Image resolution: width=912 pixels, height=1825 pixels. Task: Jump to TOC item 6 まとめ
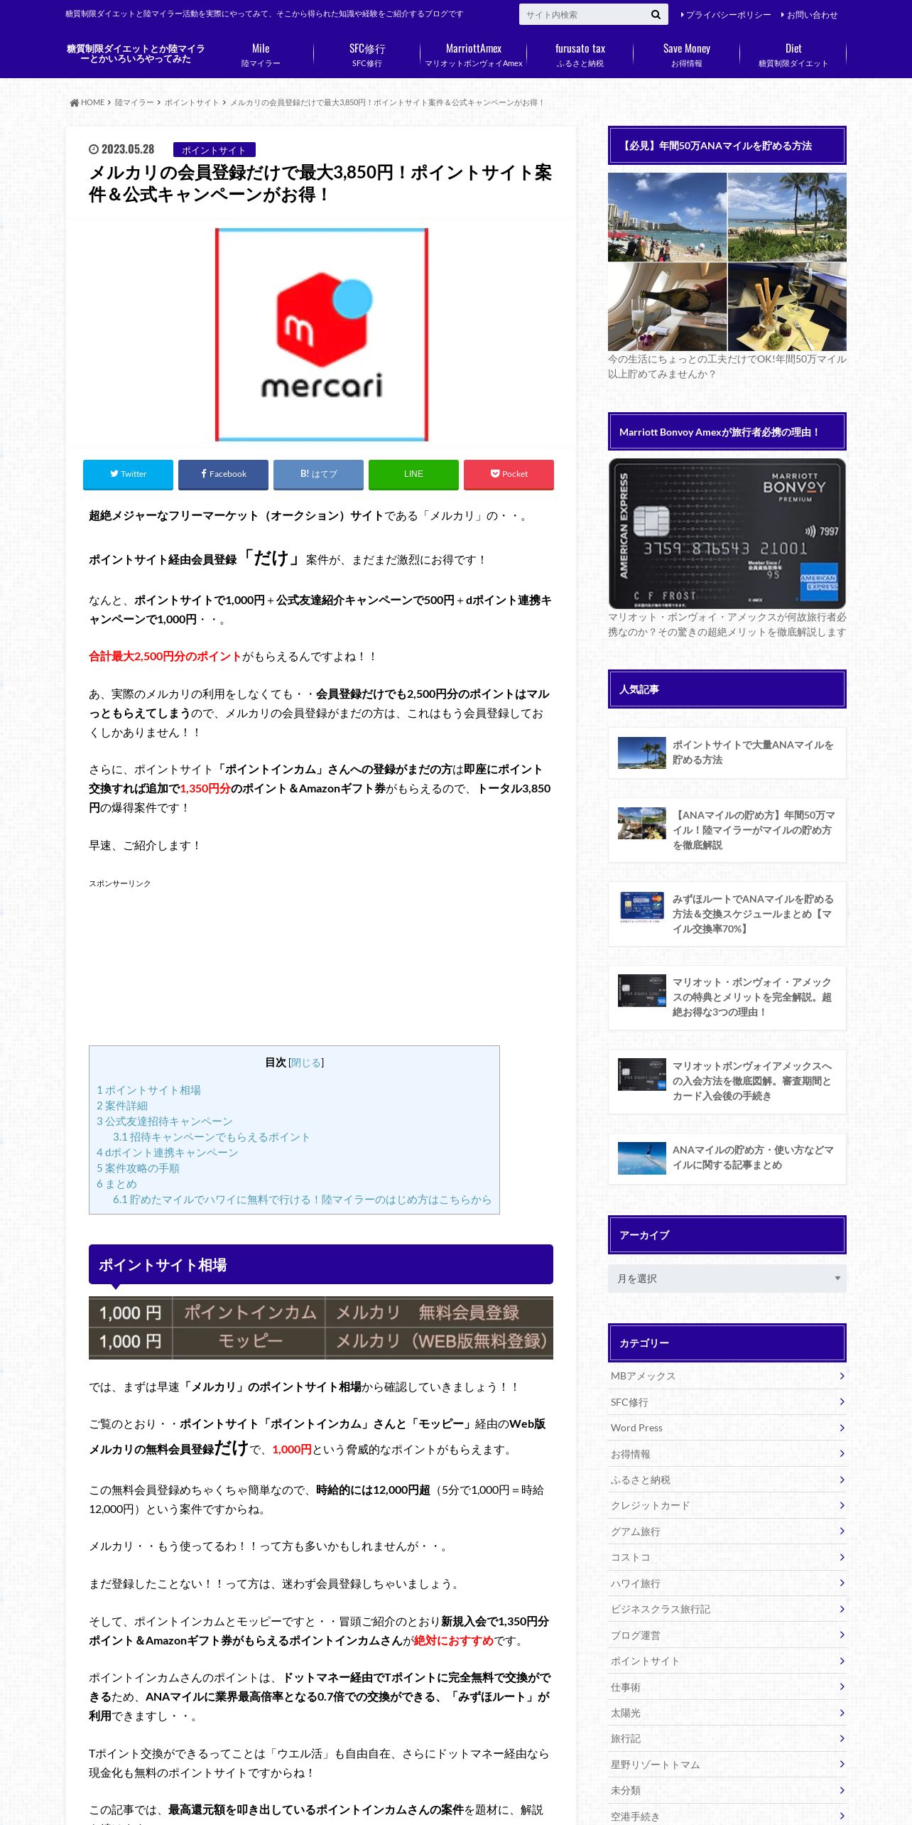(116, 1184)
